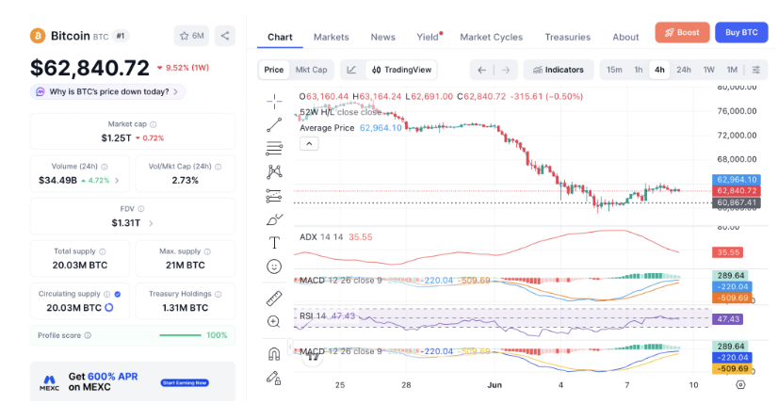Screen dimensions: 778x420
Task: Click the purple RSI 47.43 value label
Action: 727,319
